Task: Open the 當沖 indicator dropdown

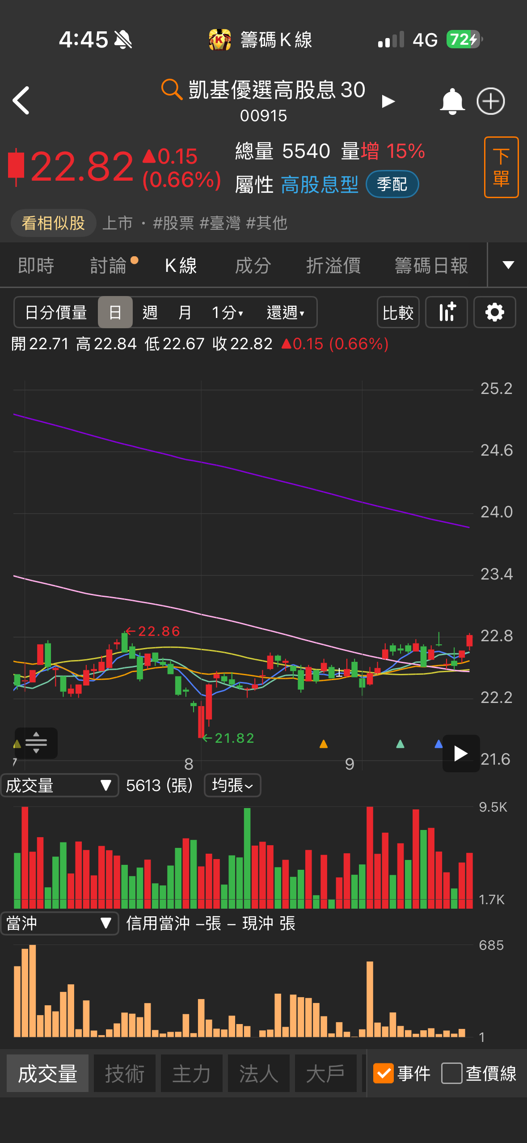Action: [59, 923]
